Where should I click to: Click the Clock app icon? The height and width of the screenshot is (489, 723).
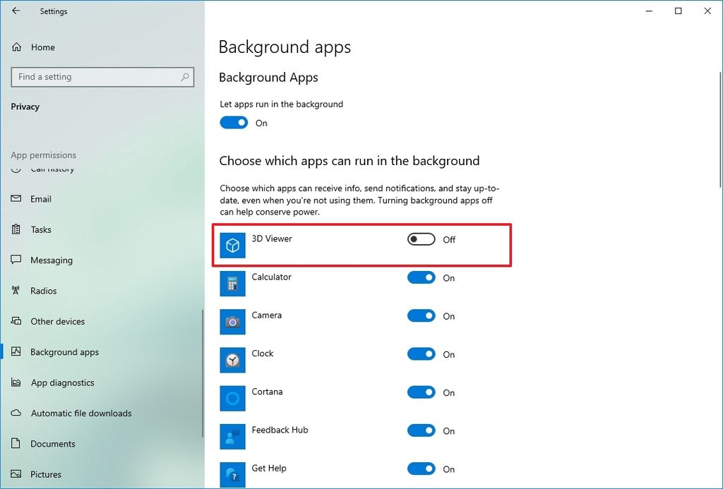[232, 360]
